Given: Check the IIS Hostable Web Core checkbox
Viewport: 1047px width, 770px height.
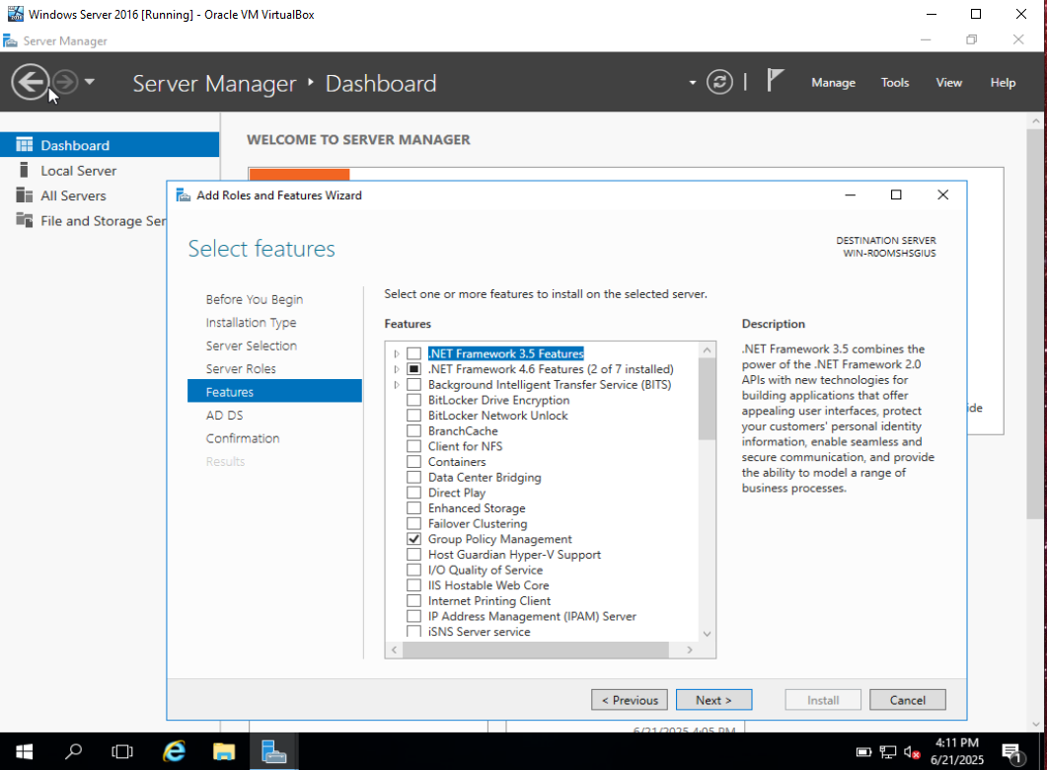Looking at the screenshot, I should 414,585.
